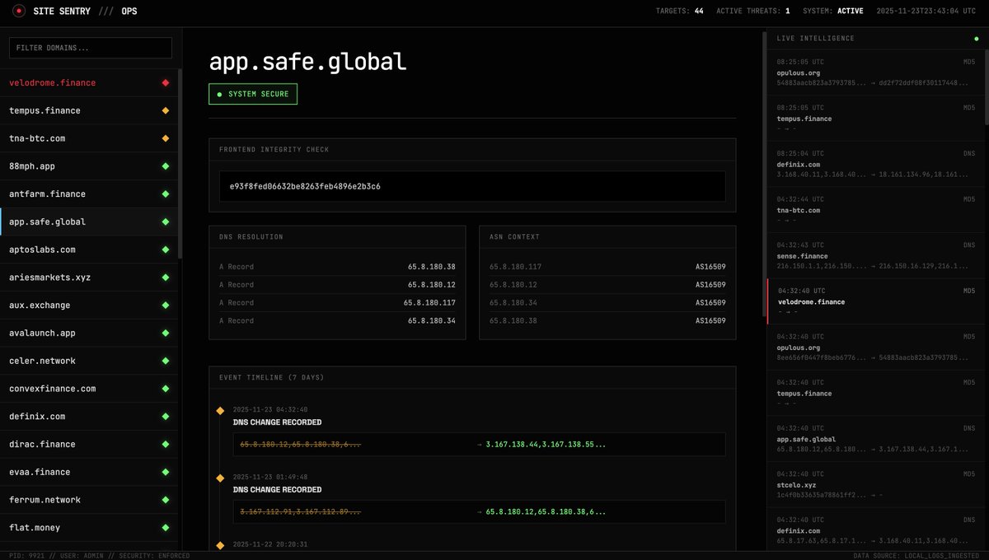989x560 pixels.
Task: Click the red status diamond beside velodrome.finance
Action: tap(166, 82)
